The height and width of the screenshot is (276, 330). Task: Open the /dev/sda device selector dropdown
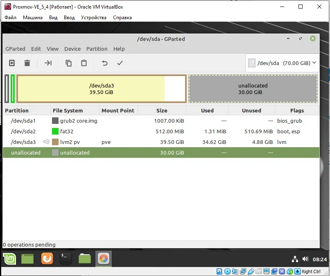pyautogui.click(x=282, y=63)
